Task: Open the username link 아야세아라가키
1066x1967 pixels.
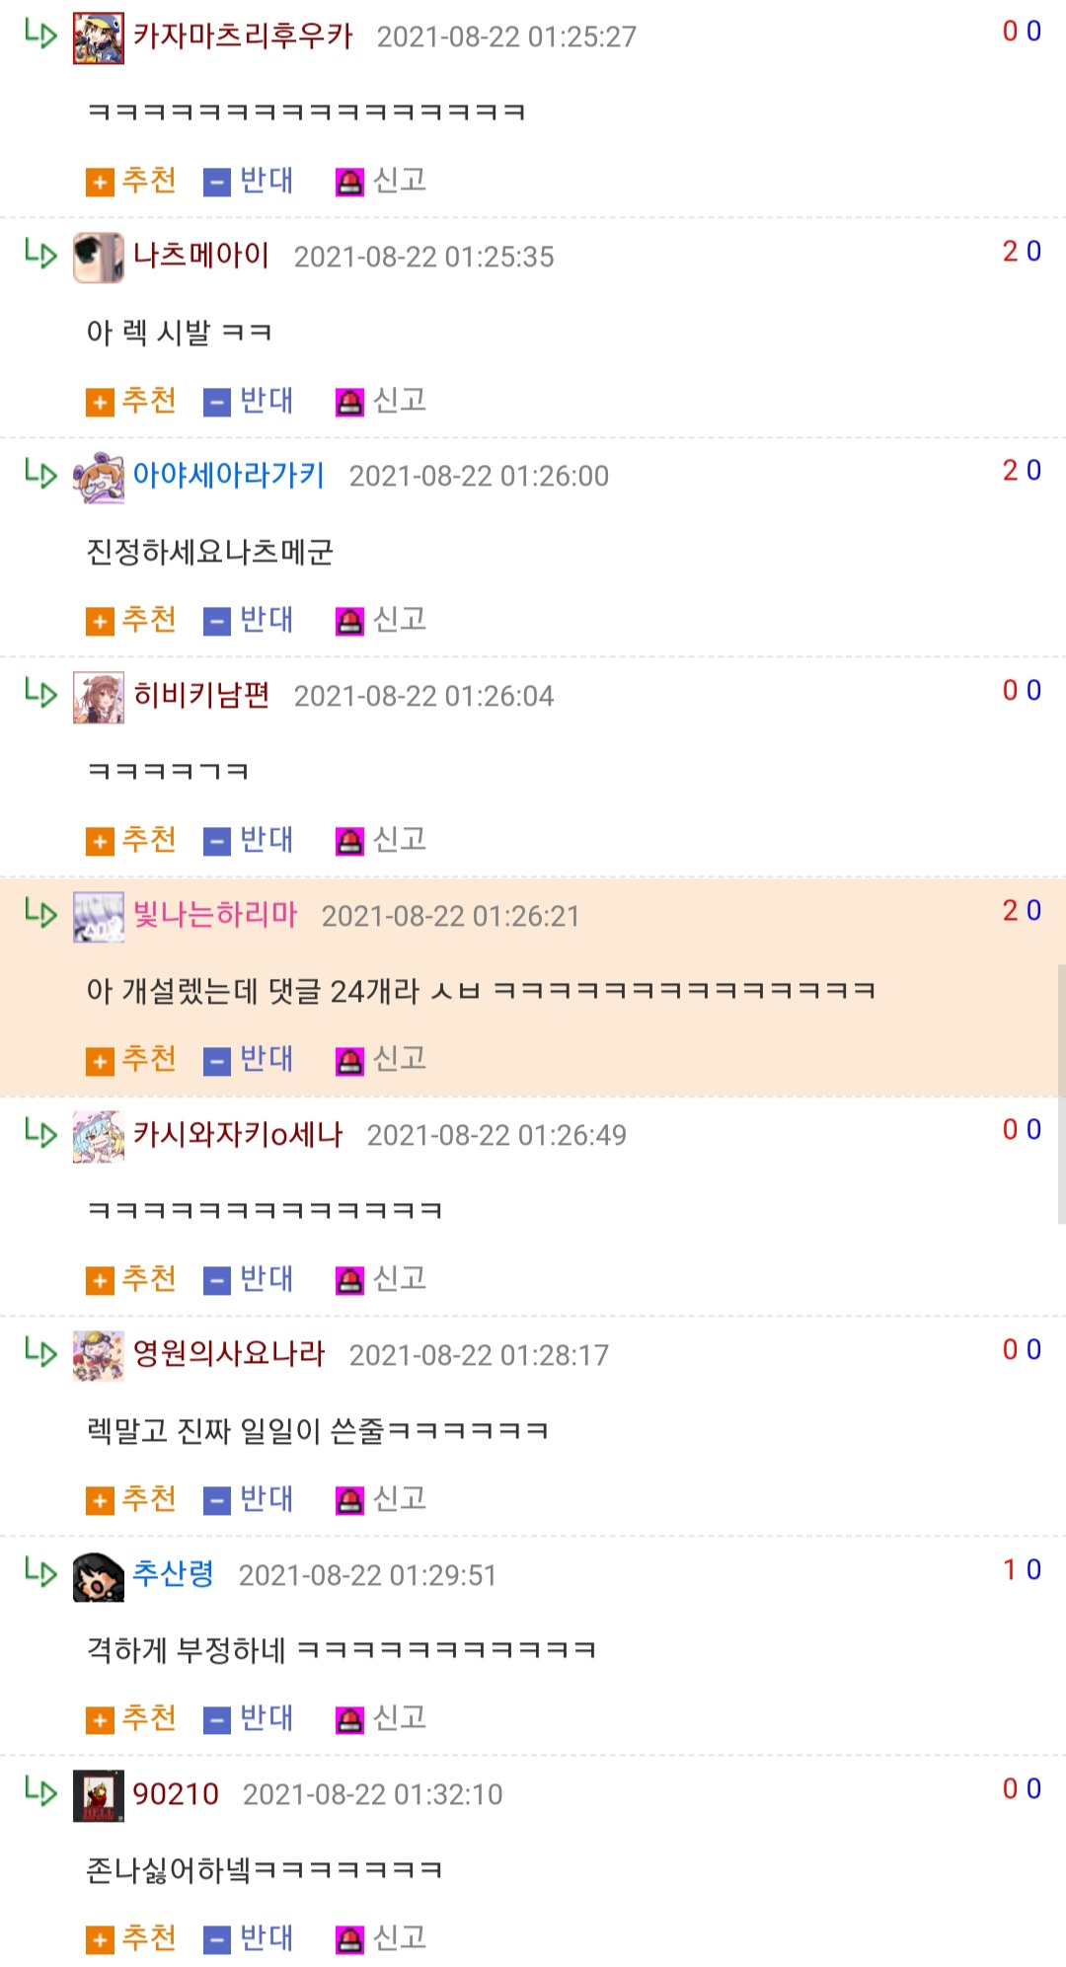Action: coord(229,476)
